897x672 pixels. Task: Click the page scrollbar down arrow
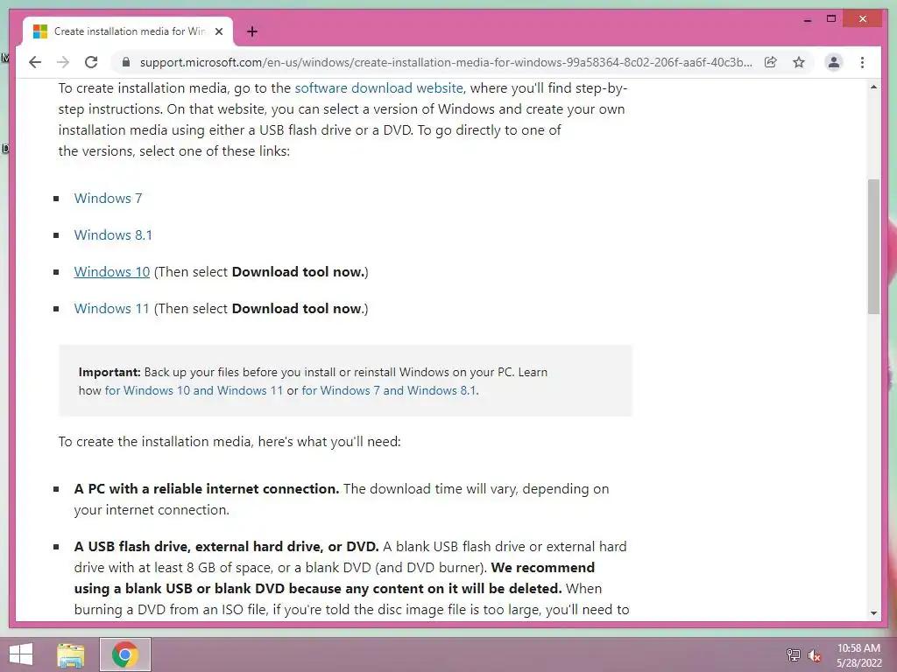(x=873, y=612)
